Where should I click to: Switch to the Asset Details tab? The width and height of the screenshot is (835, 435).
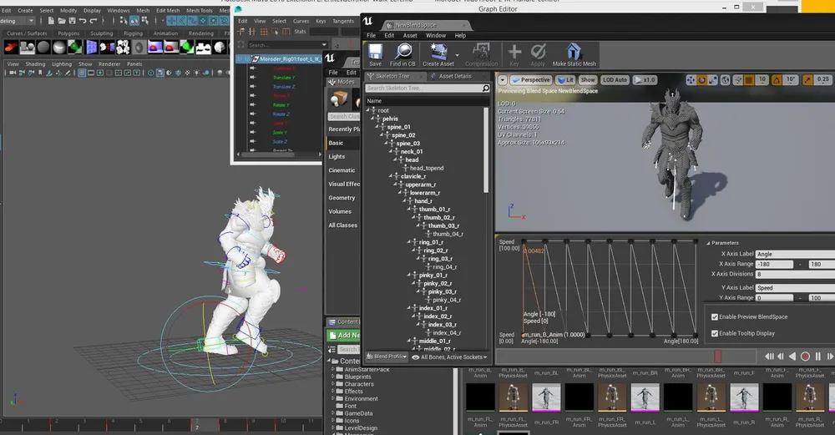pos(455,76)
